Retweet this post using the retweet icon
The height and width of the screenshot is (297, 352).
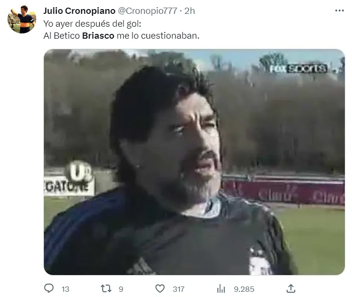106,288
